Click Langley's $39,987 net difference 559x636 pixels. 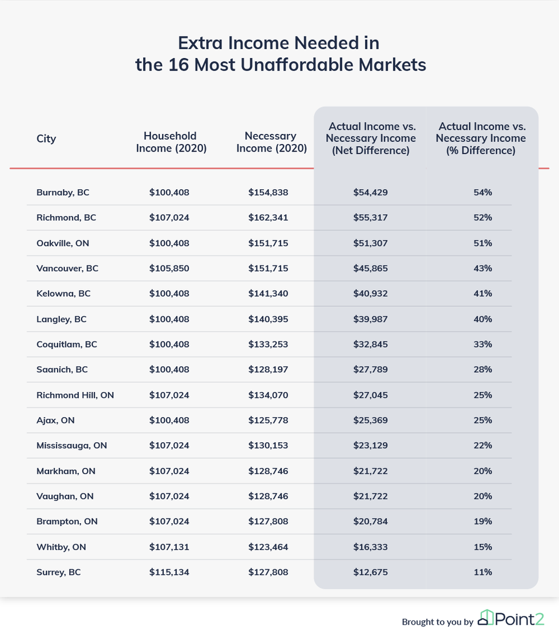(370, 319)
